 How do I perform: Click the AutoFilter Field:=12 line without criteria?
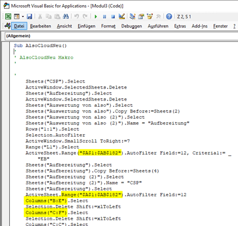point(106,195)
